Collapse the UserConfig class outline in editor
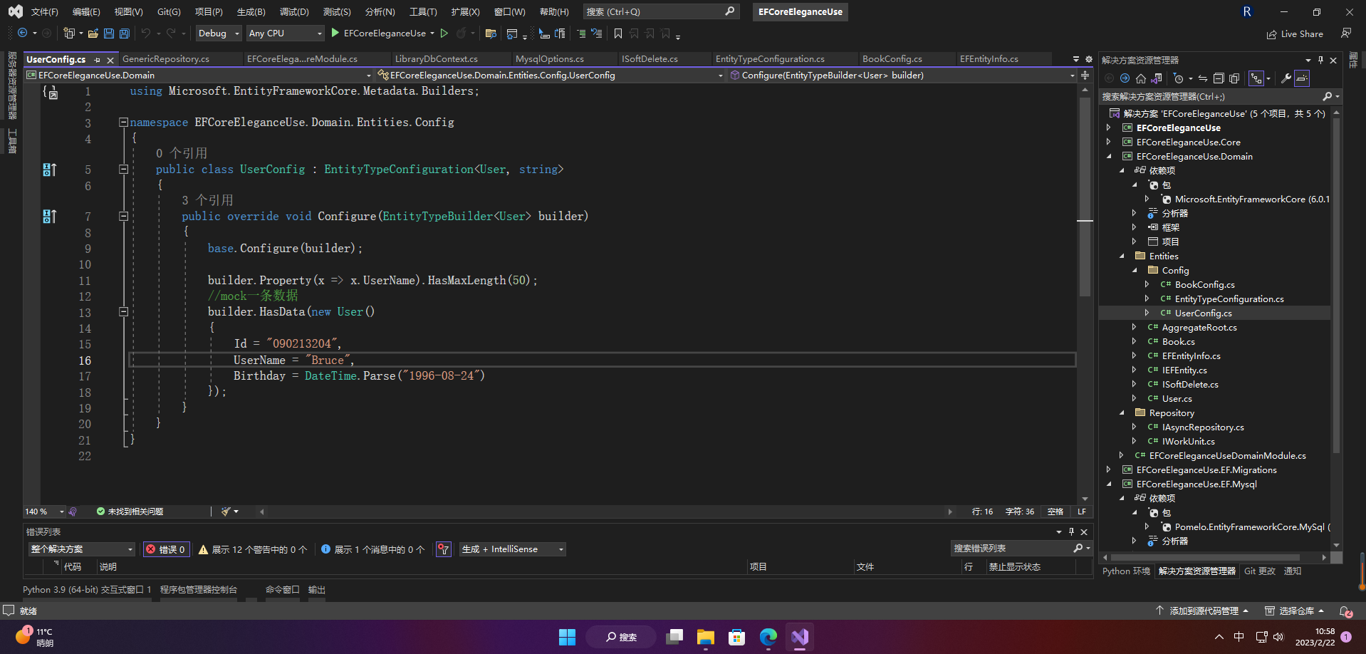 123,170
